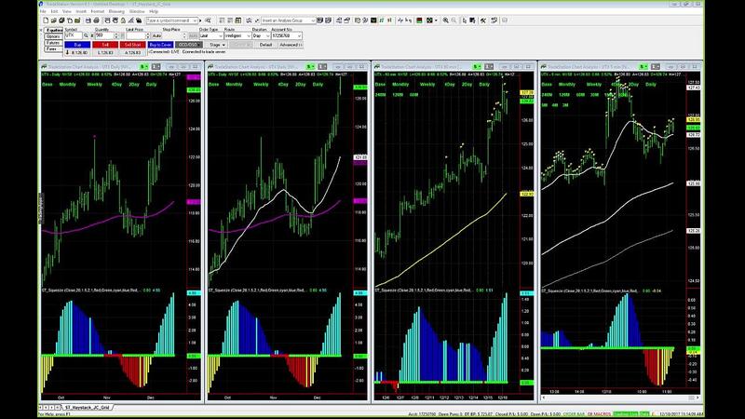Click the toolbar icon after crossed tools
The height and width of the screenshot is (419, 745).
pyautogui.click(x=494, y=20)
